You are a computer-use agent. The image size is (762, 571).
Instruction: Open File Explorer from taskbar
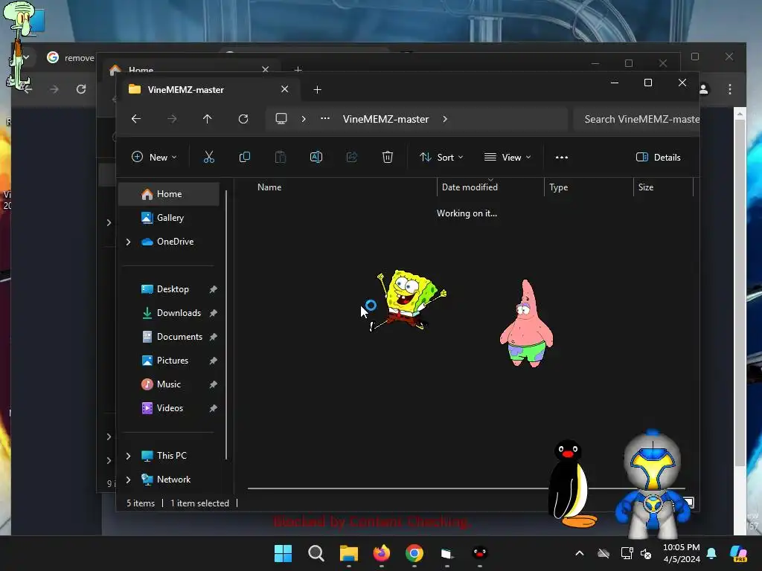348,553
